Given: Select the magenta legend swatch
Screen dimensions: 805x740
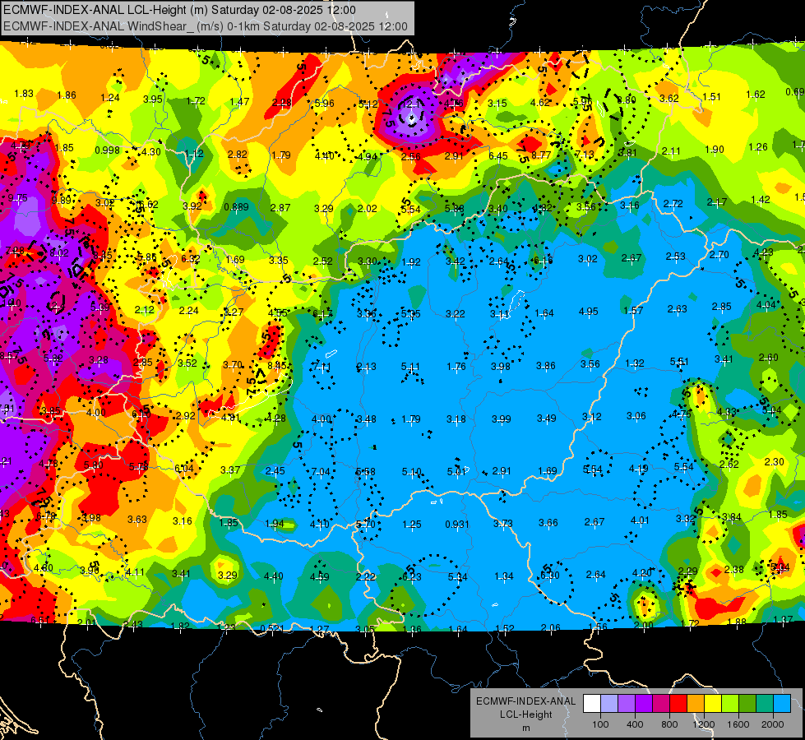Looking at the screenshot, I should coord(661,704).
